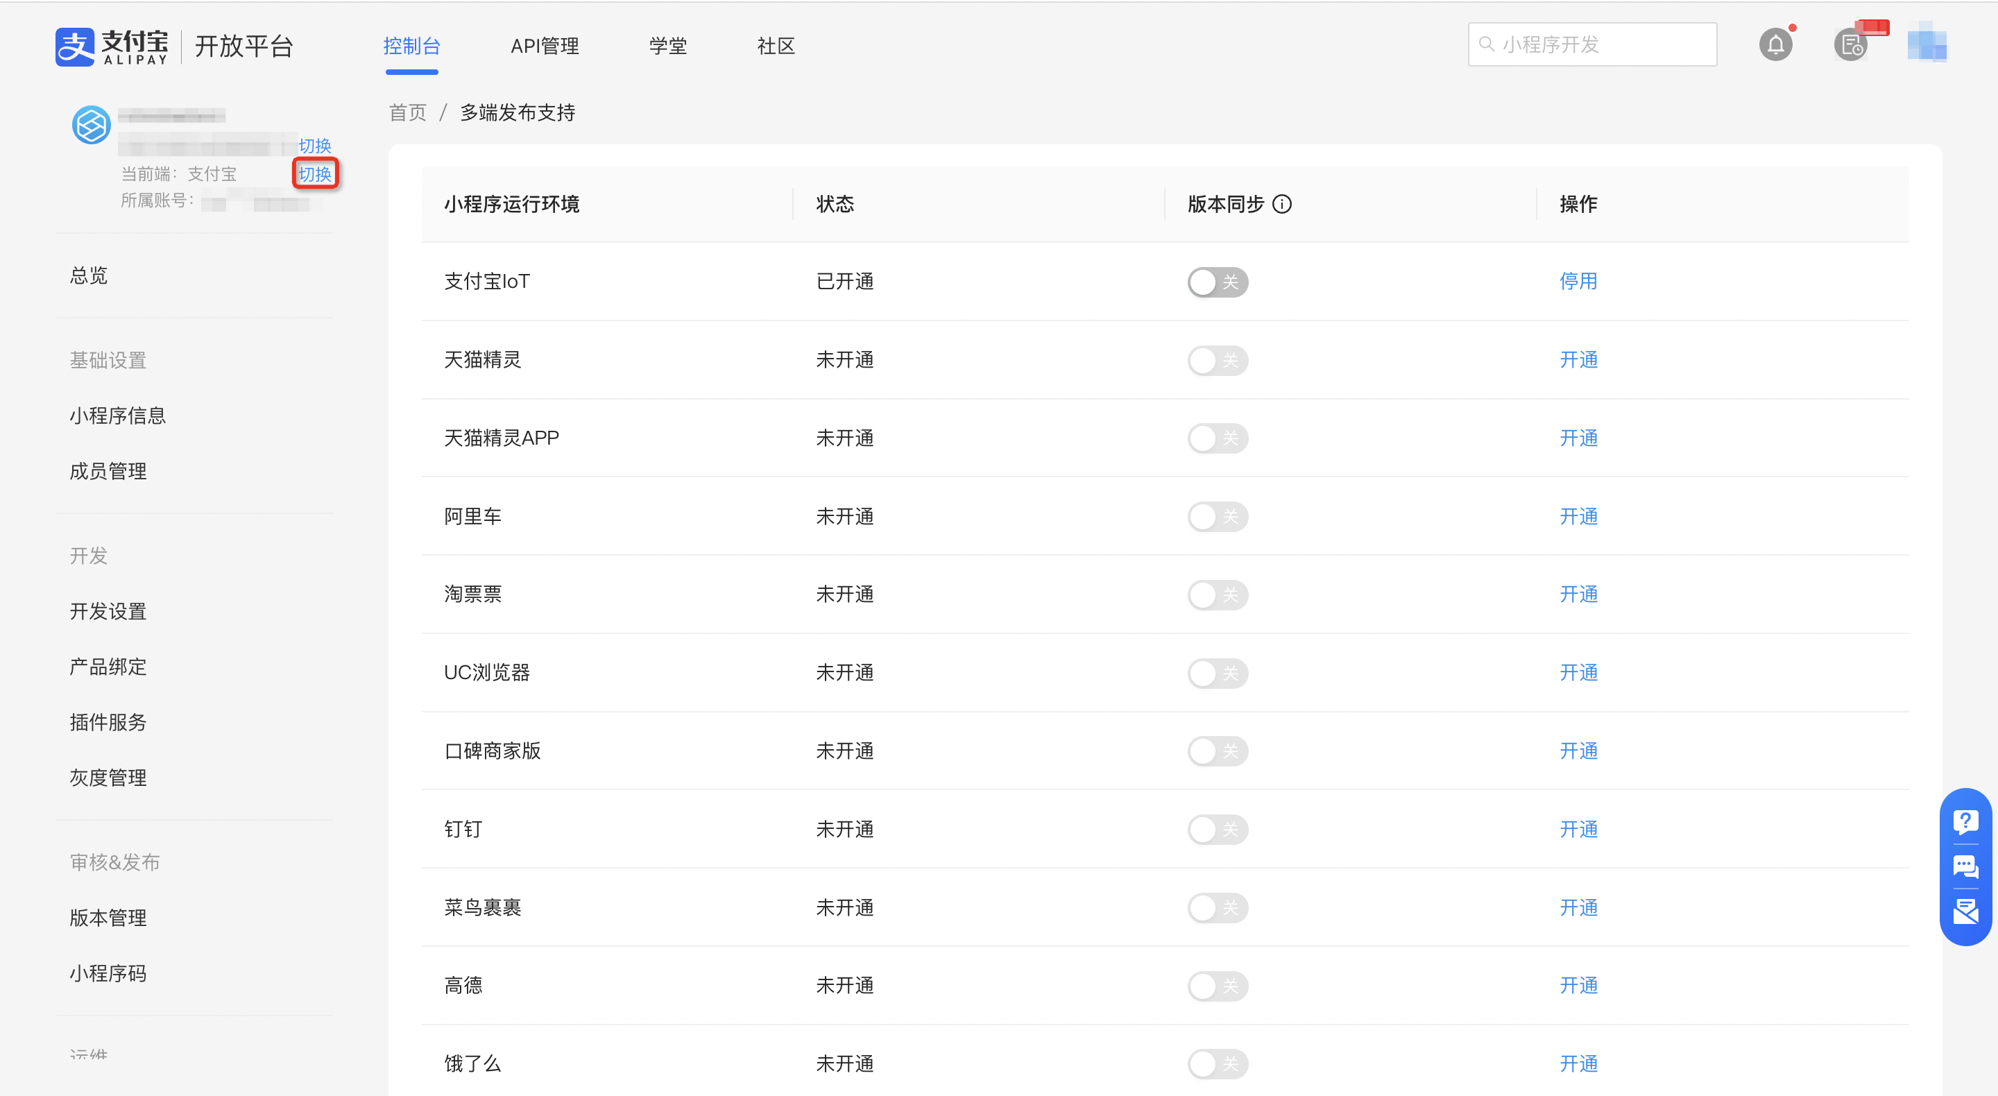
Task: Click 开通 for 高德
Action: 1578,986
